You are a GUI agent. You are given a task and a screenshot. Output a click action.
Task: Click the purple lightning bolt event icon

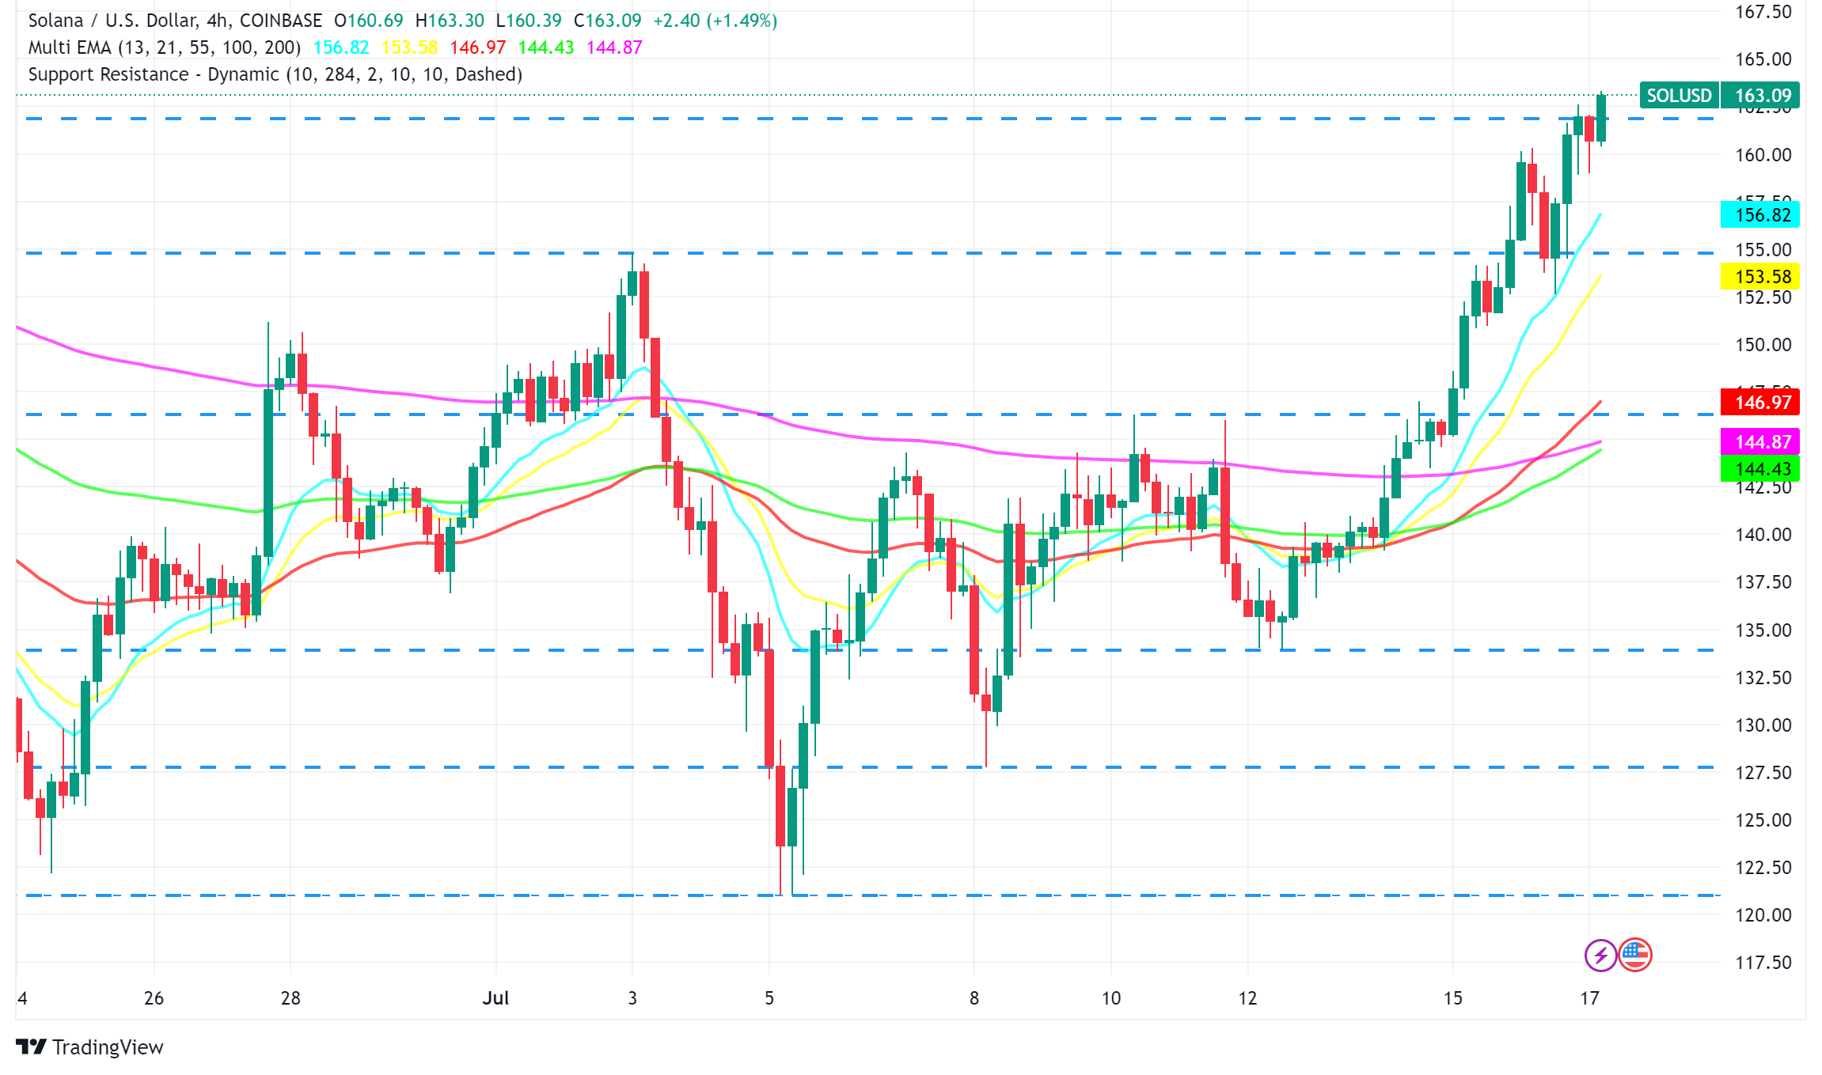[x=1600, y=955]
